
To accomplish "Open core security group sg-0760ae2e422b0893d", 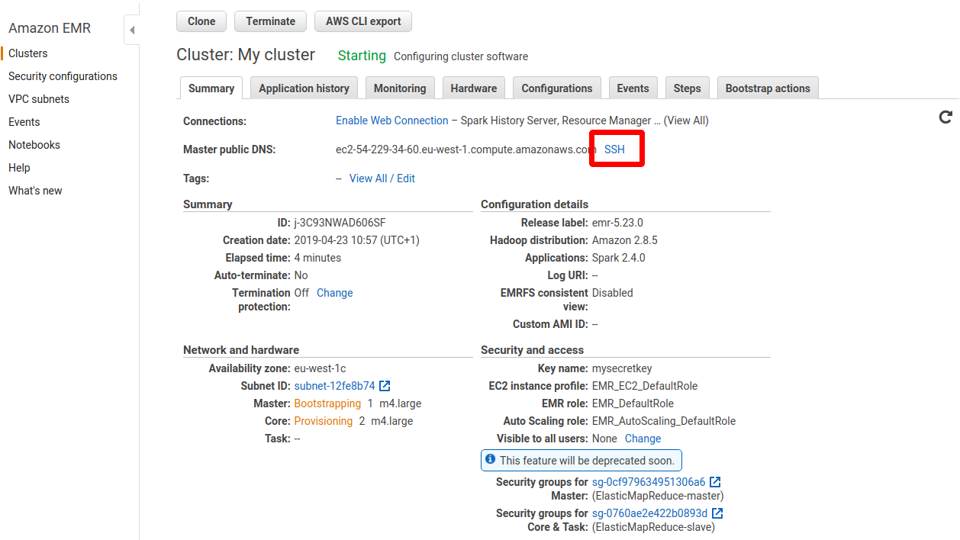I will coord(650,513).
